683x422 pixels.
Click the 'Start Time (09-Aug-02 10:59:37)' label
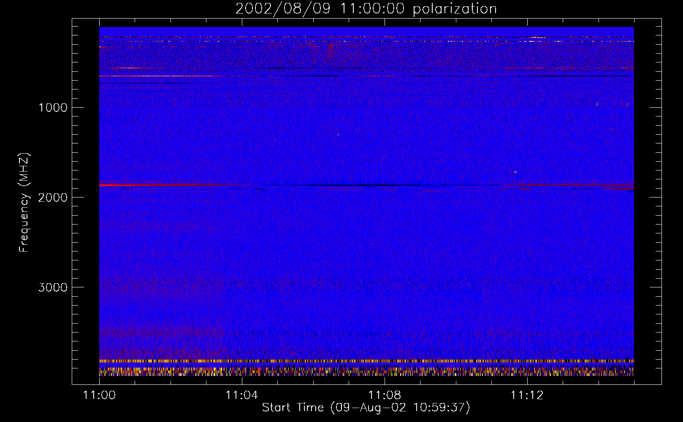coord(366,408)
